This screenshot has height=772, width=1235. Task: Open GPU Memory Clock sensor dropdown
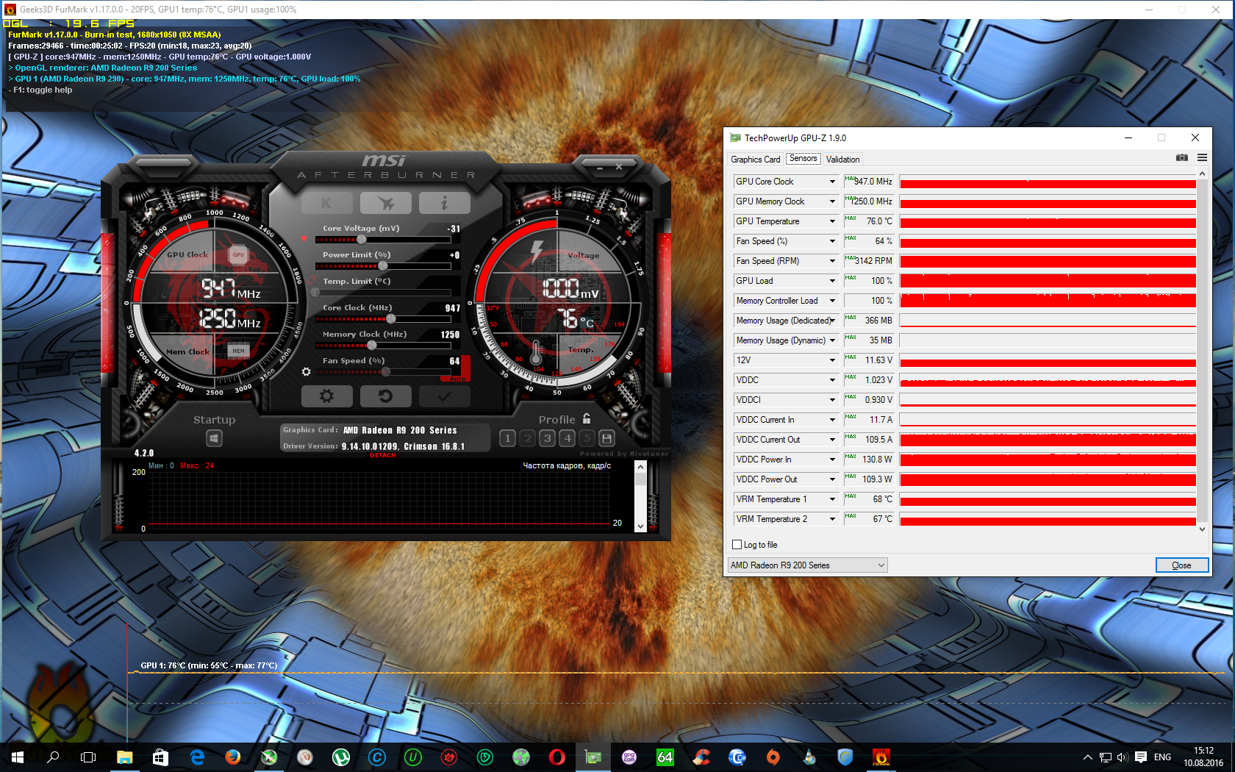coord(832,201)
